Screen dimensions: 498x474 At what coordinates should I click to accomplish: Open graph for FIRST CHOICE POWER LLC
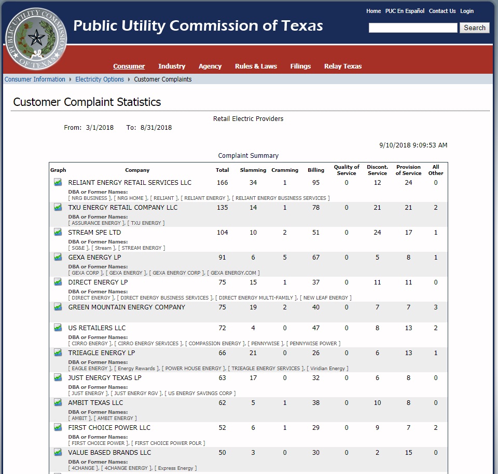58,427
